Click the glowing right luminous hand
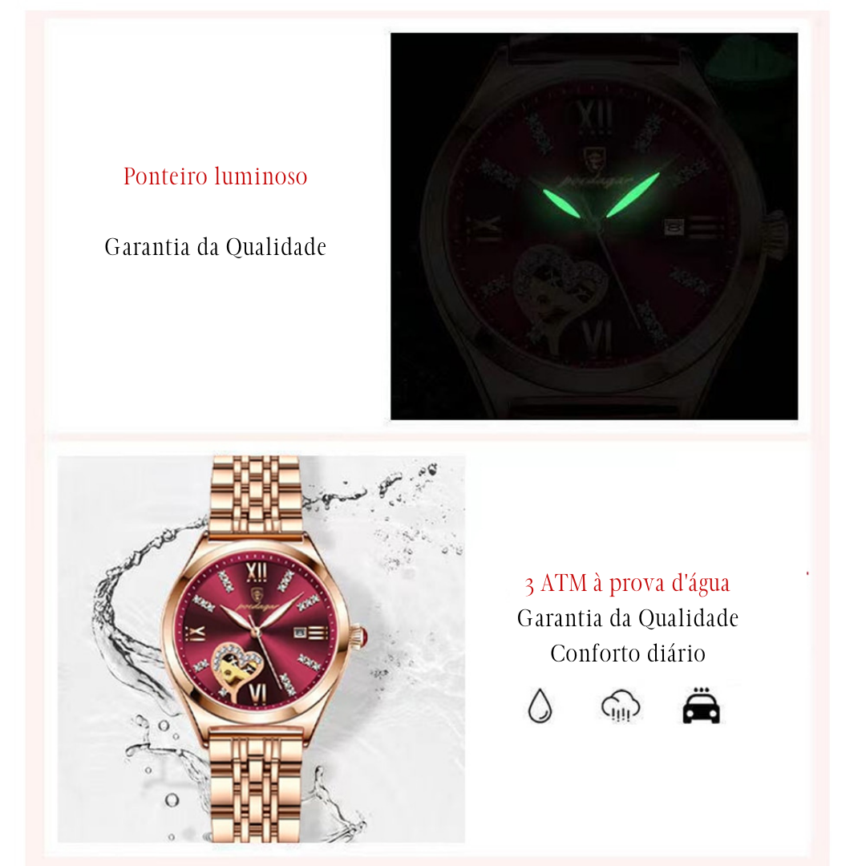This screenshot has width=866, height=866. point(633,194)
